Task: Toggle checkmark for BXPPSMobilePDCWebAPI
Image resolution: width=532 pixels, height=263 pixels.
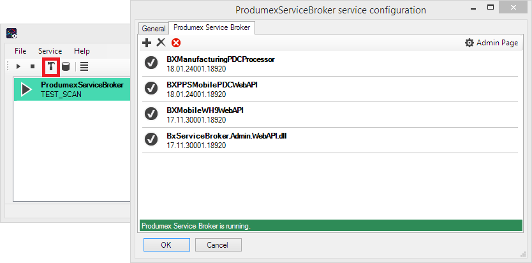Action: (151, 88)
